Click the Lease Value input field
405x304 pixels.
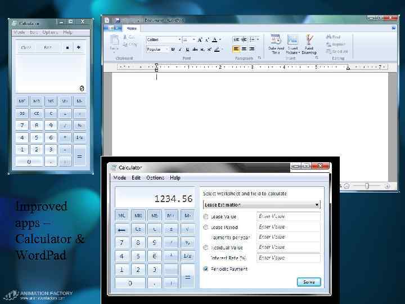[289, 216]
